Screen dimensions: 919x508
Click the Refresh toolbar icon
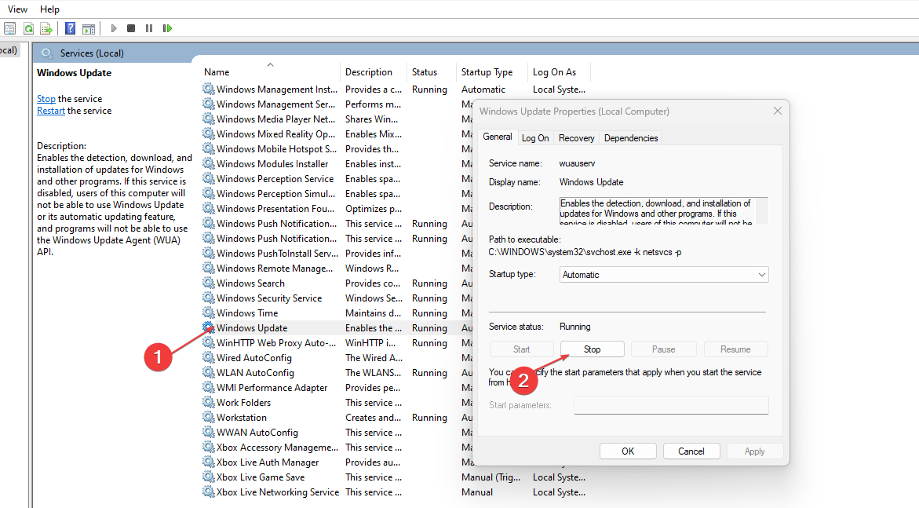click(28, 28)
